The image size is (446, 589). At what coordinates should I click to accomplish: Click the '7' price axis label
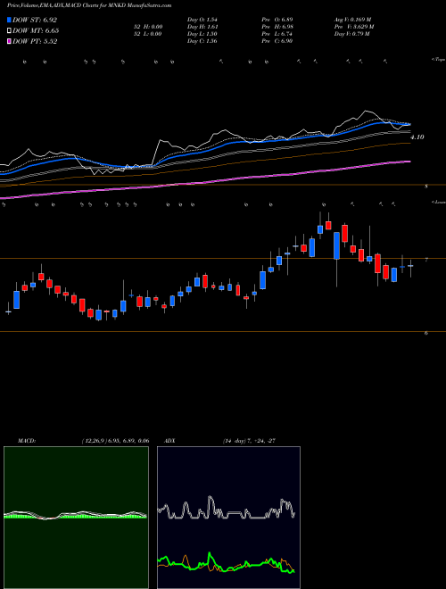pos(426,260)
